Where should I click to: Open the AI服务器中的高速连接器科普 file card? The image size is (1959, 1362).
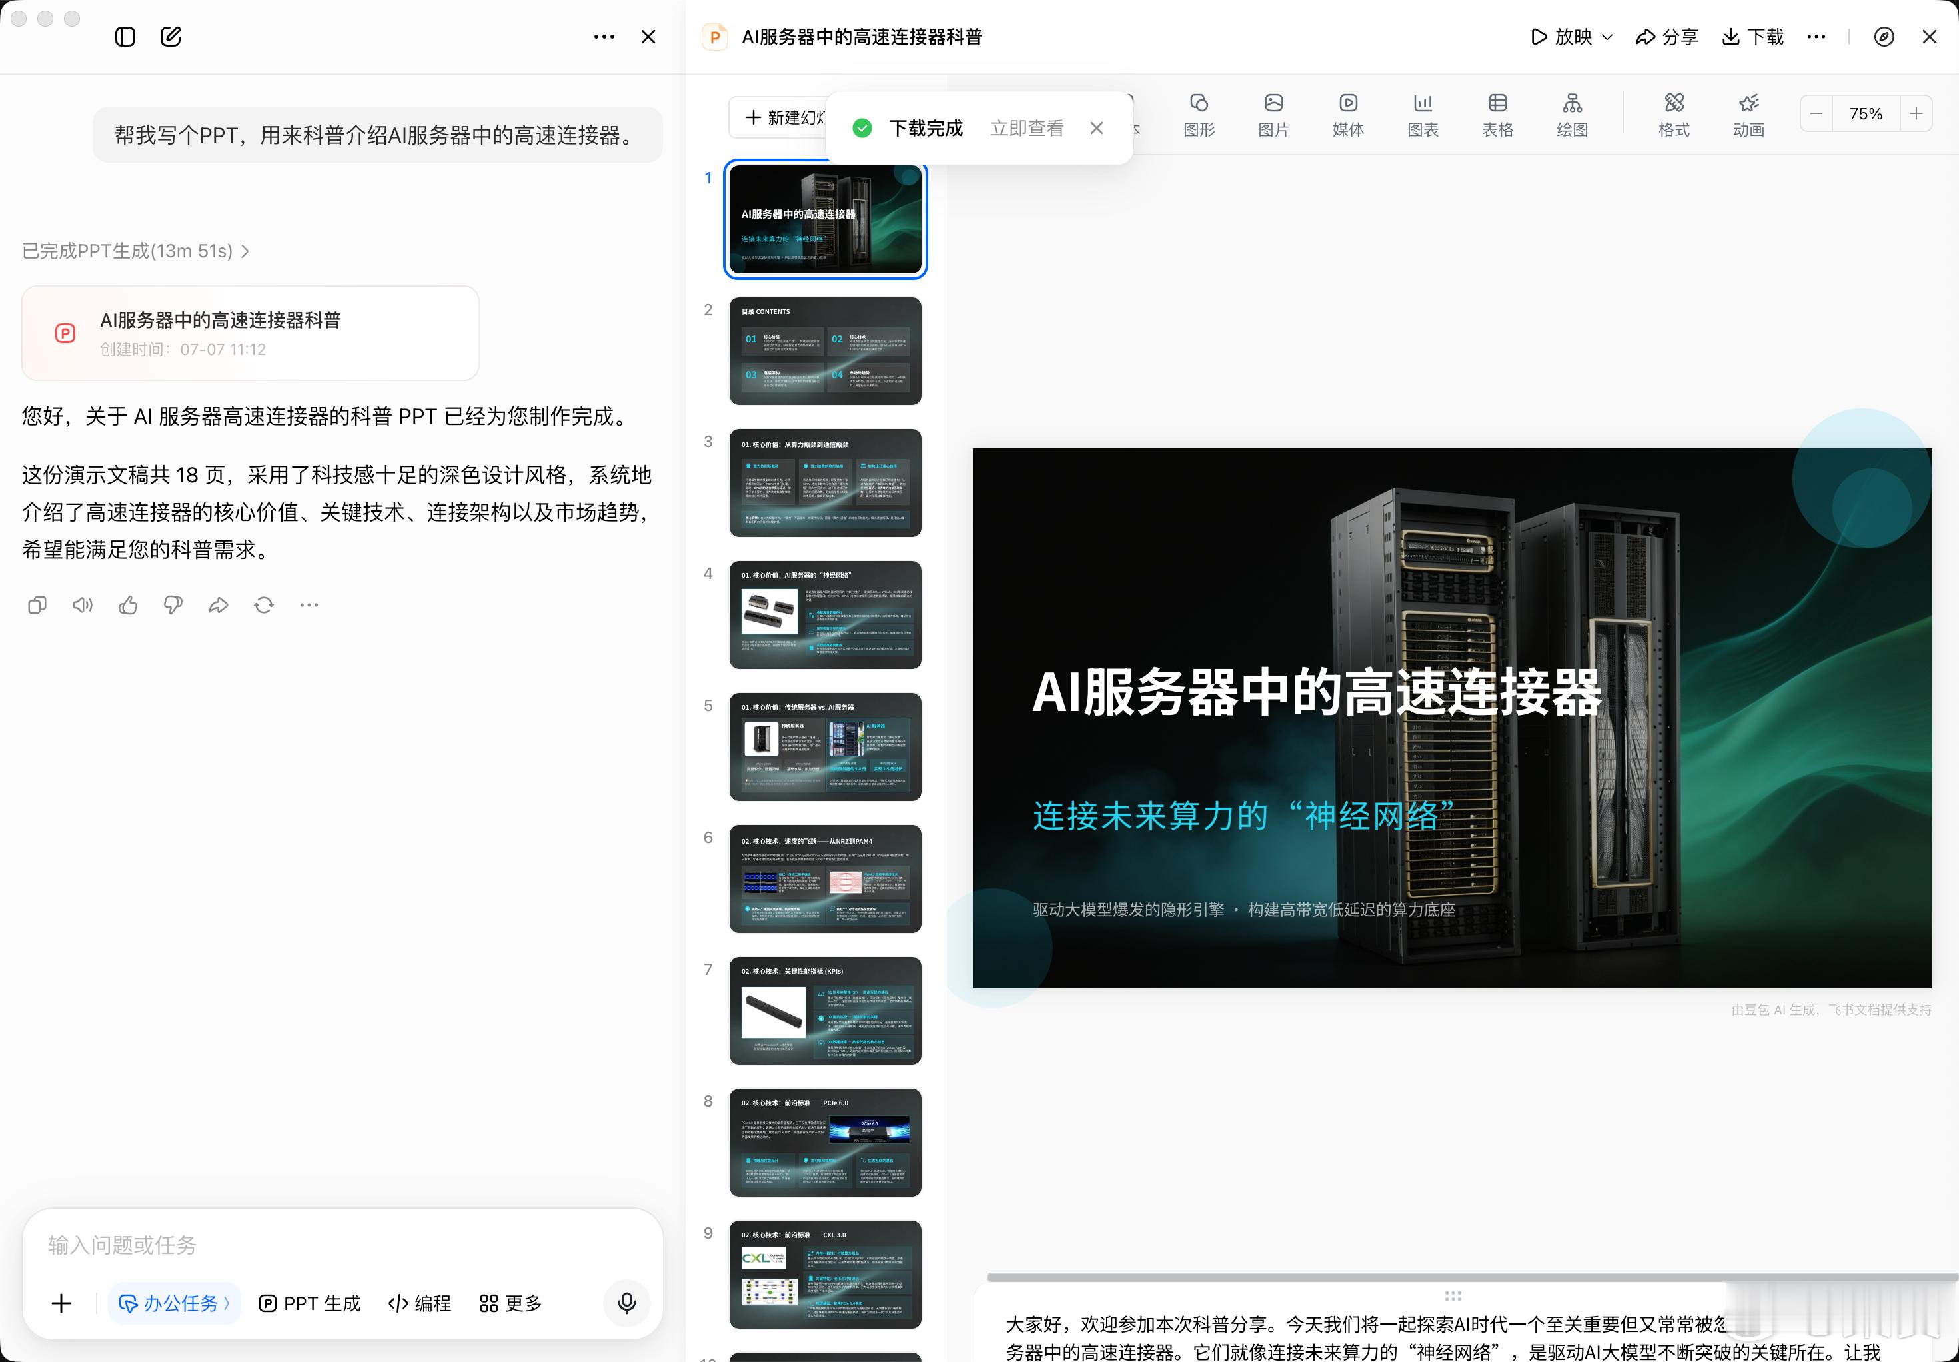(250, 333)
